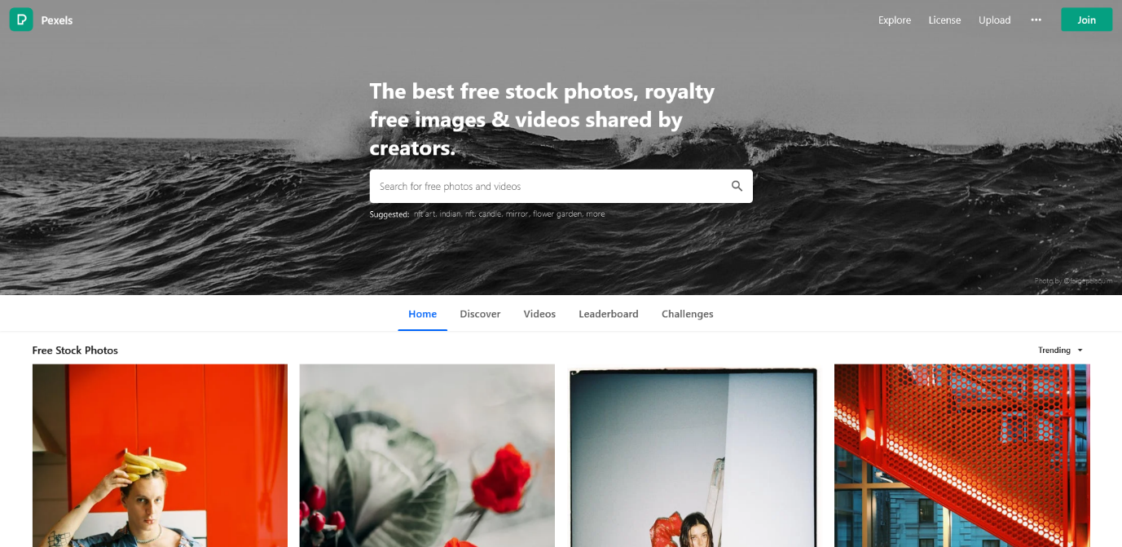Image resolution: width=1122 pixels, height=547 pixels.
Task: Open the License link in header
Action: [944, 20]
